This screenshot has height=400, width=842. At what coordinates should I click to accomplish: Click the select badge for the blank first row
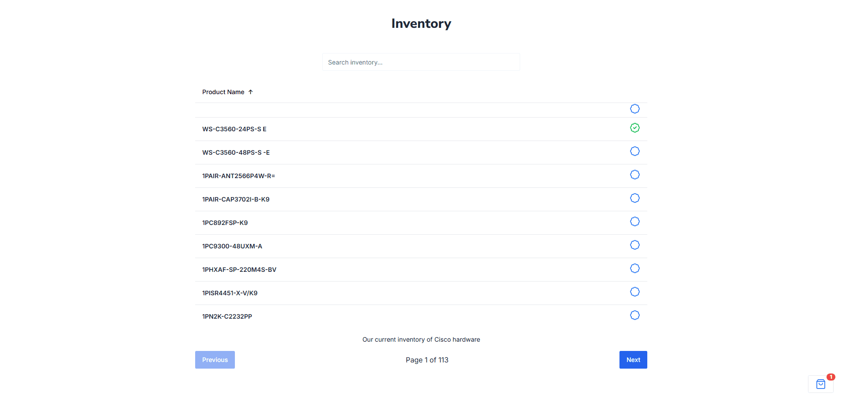[x=634, y=109]
